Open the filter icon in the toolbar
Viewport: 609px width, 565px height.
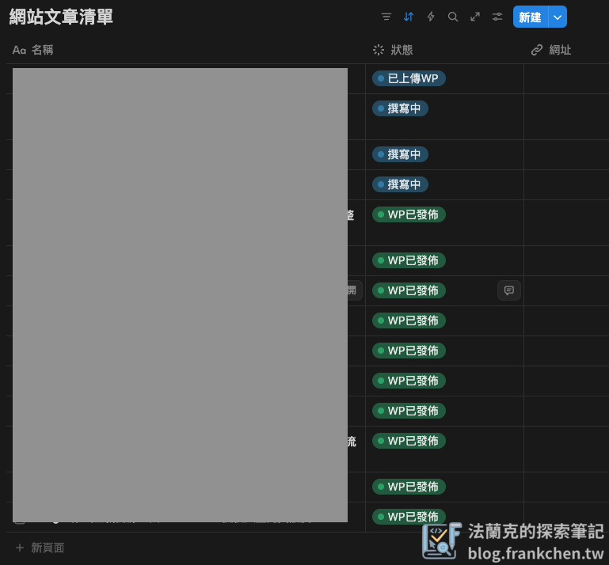point(386,17)
